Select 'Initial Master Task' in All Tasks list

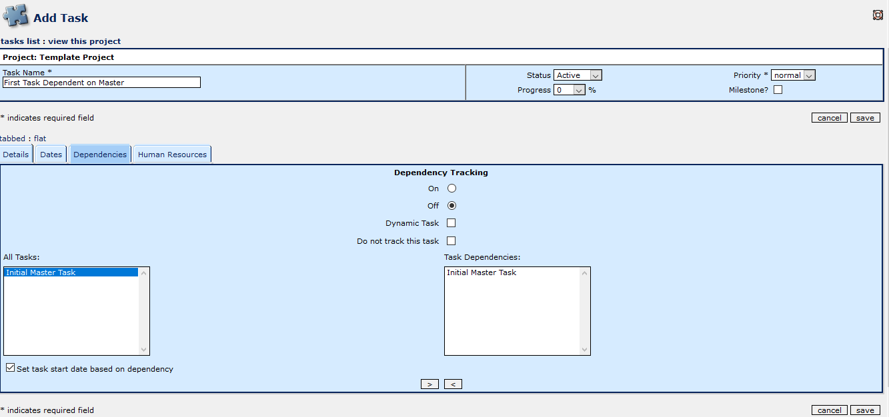(x=40, y=272)
